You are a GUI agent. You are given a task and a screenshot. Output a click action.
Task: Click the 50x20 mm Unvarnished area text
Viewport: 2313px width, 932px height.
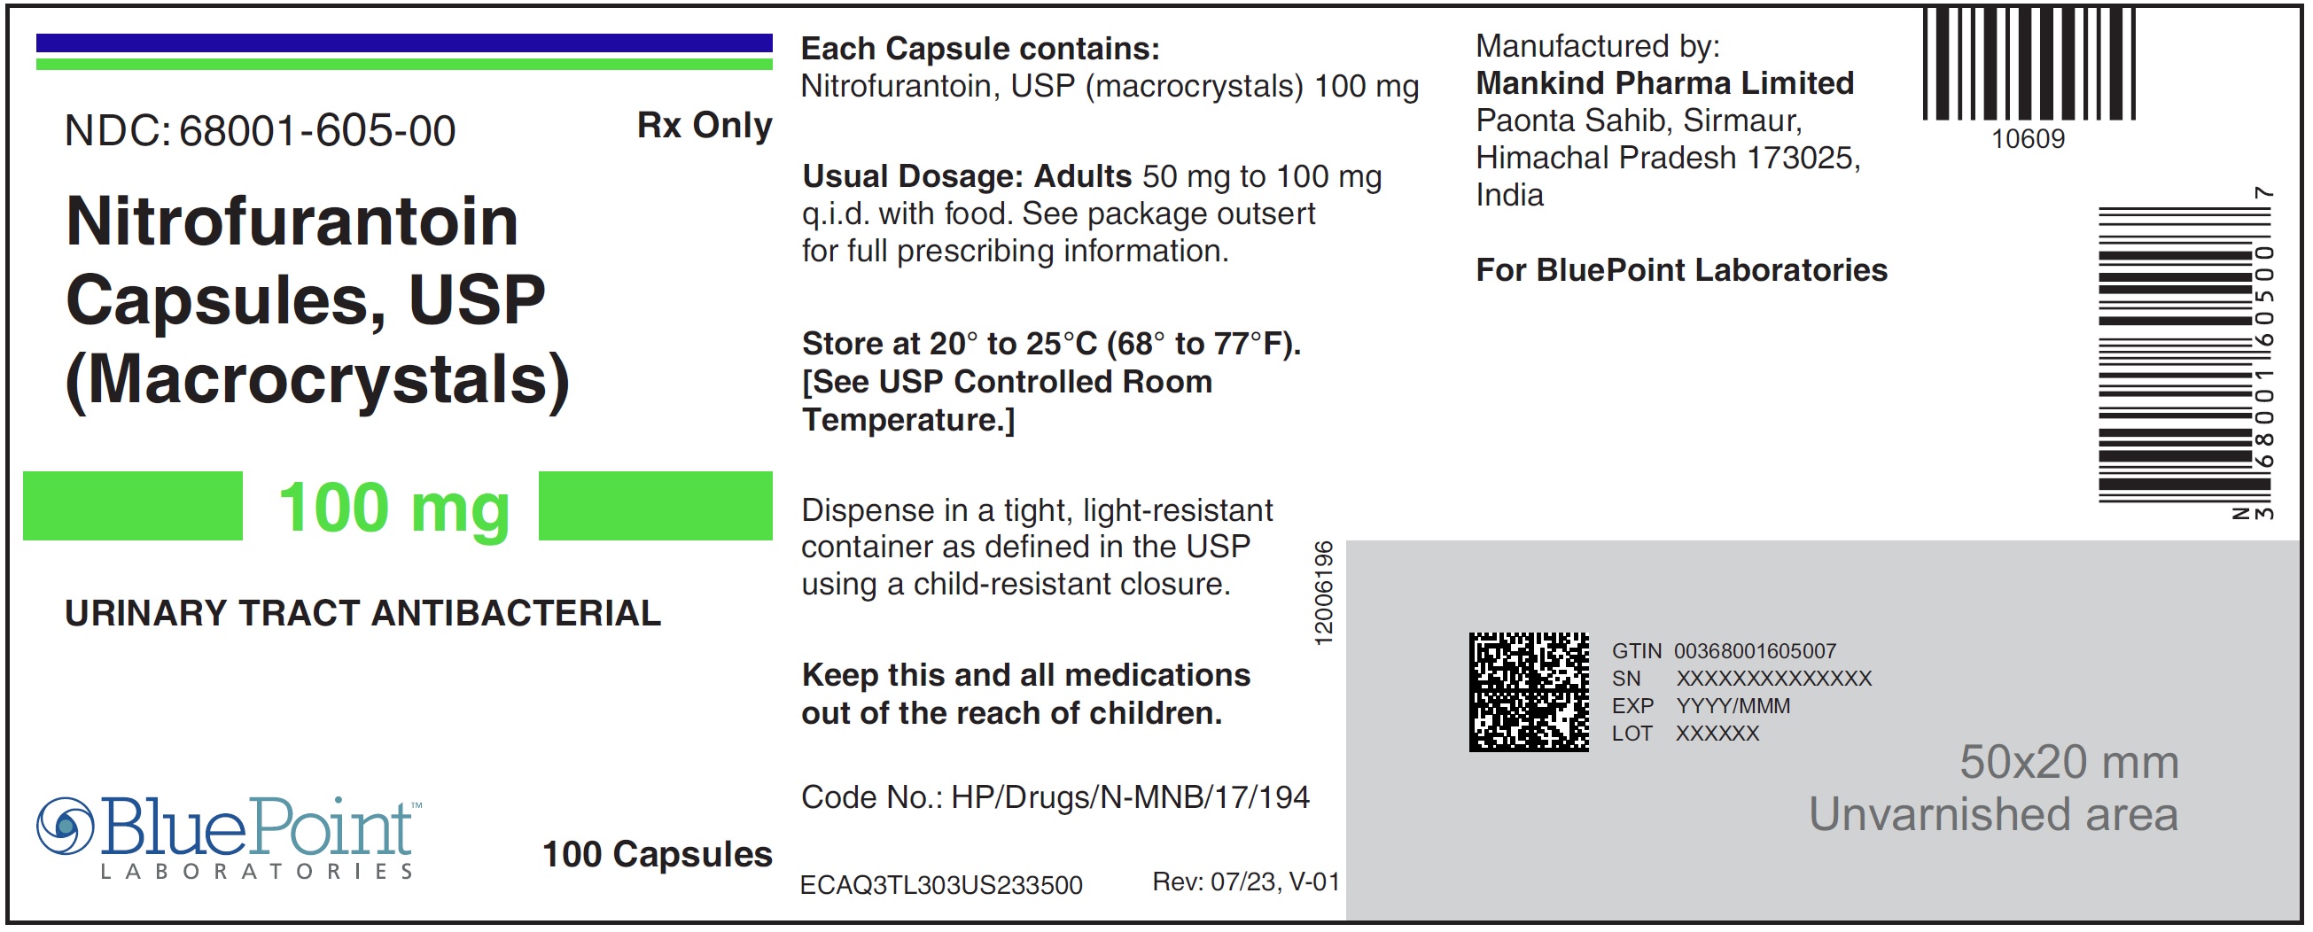[x=1993, y=788]
